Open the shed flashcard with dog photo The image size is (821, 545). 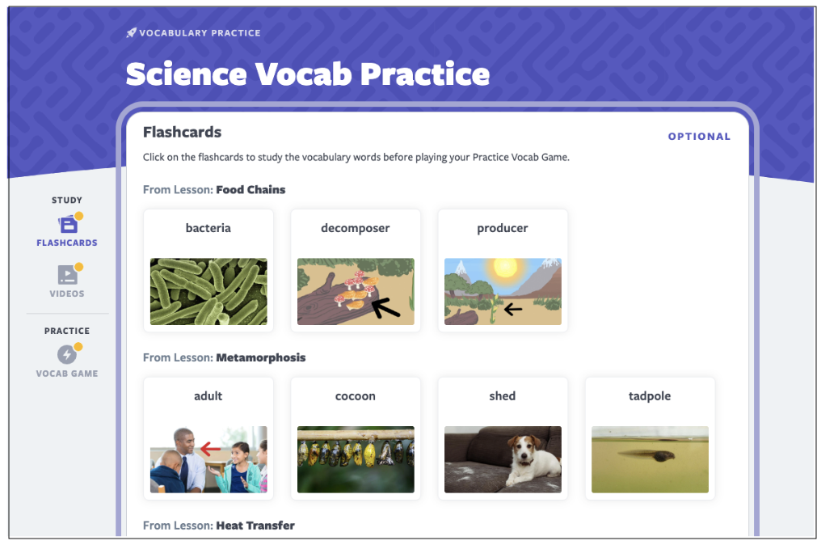(503, 438)
